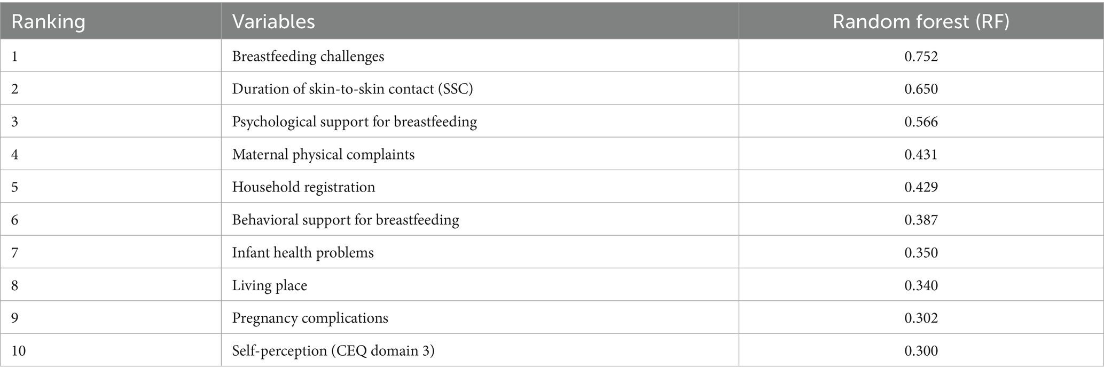Image resolution: width=1104 pixels, height=376 pixels.
Task: Click the Living place cell
Action: [x=270, y=285]
